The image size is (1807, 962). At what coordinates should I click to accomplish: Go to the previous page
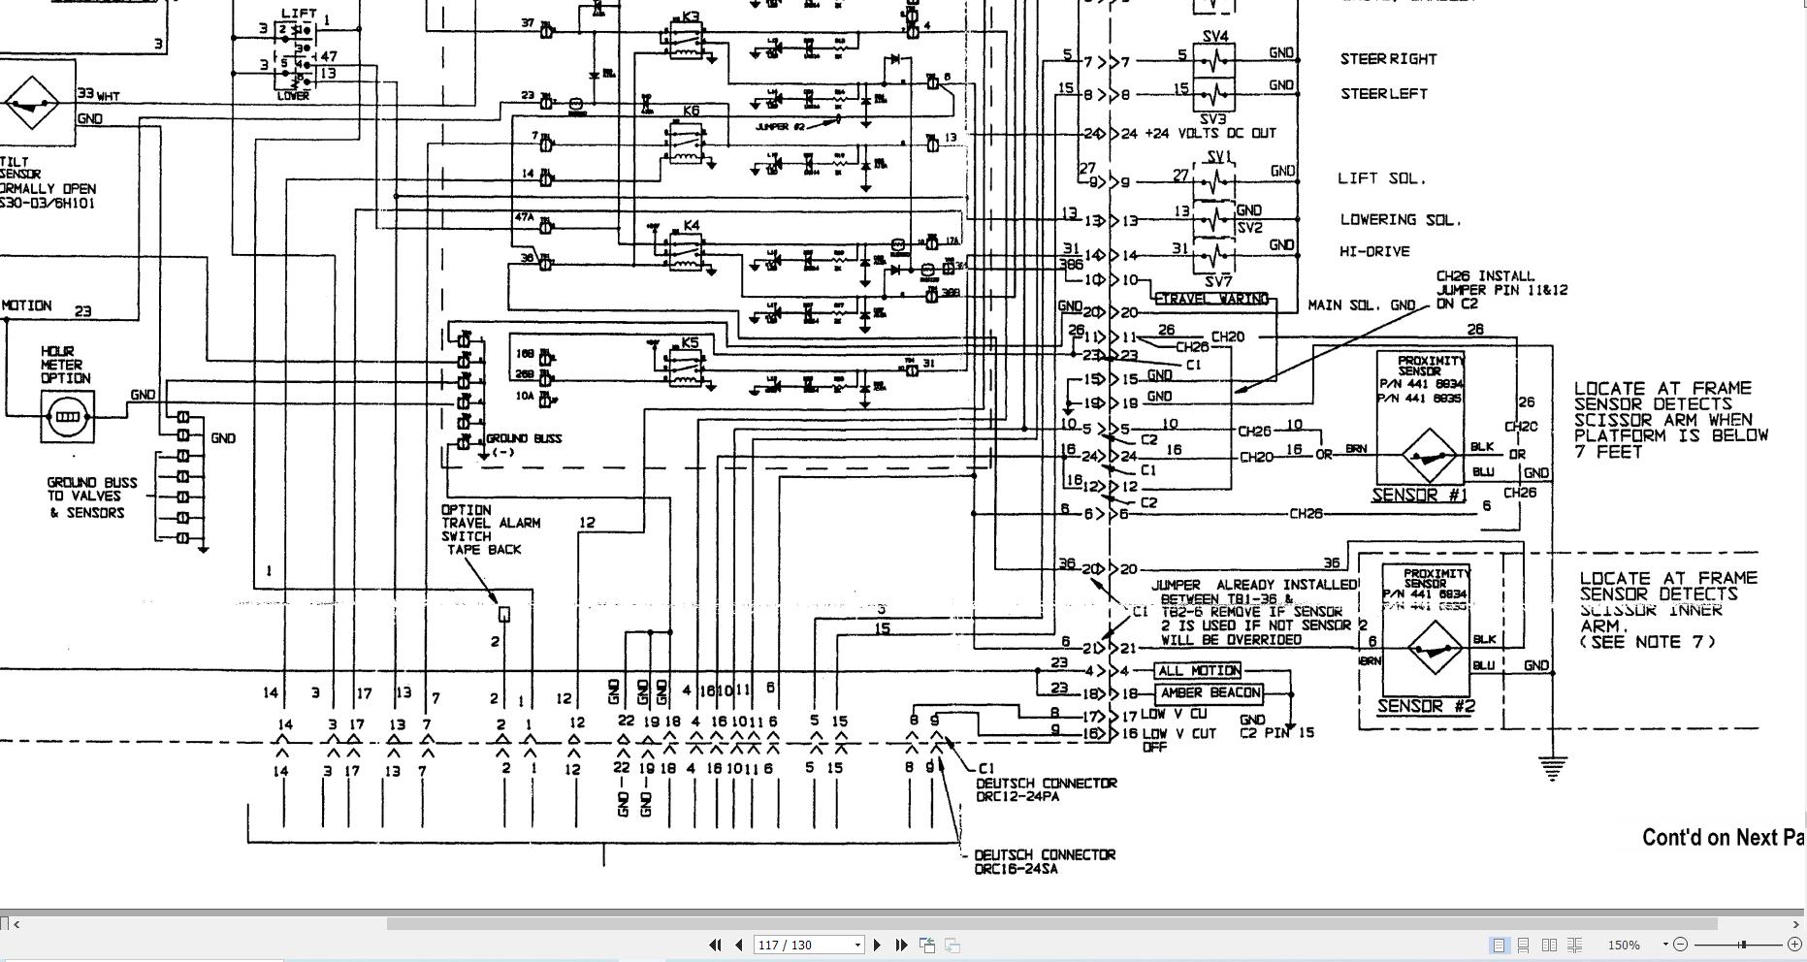[x=739, y=945]
